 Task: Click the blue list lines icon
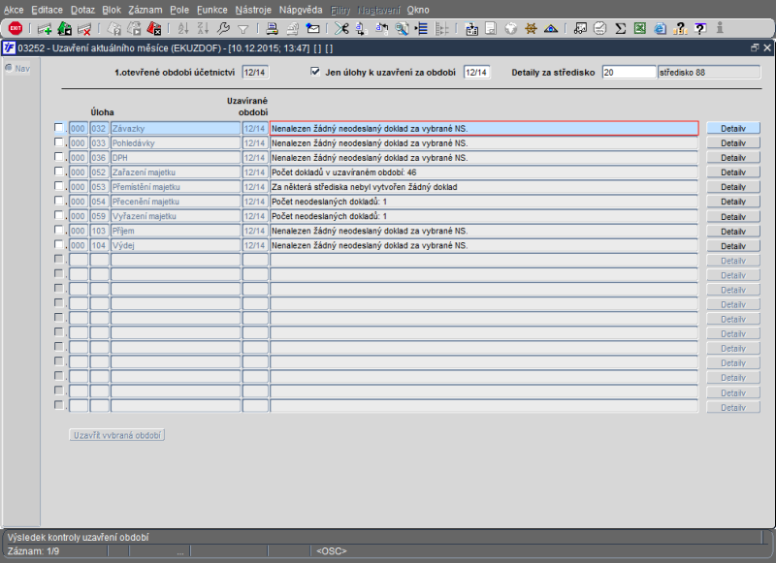click(421, 29)
